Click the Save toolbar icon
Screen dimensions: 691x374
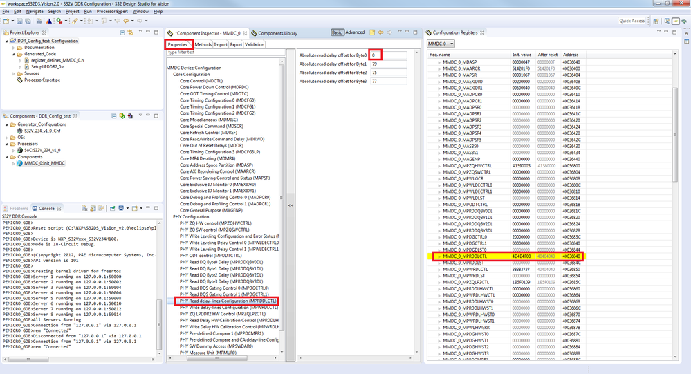[x=19, y=21]
